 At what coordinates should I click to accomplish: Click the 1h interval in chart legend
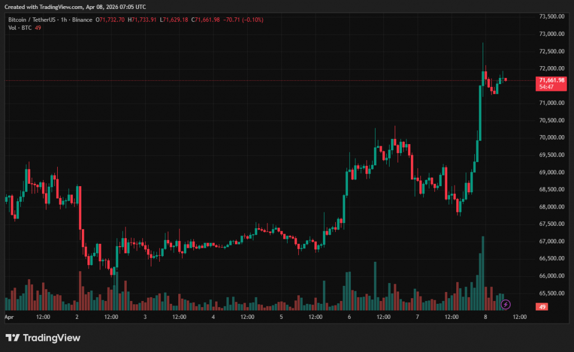(64, 20)
